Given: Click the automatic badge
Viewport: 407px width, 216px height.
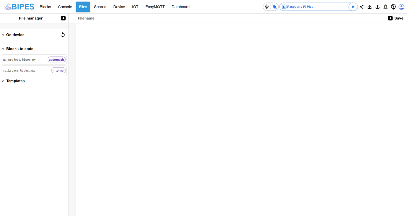Looking at the screenshot, I should point(57,59).
